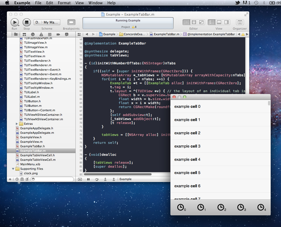Image resolution: width=281 pixels, height=227 pixels.
Task: Select clock.png in navigator
Action: pyautogui.click(x=31, y=173)
